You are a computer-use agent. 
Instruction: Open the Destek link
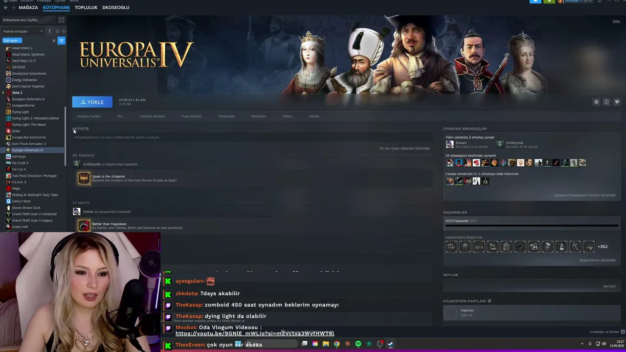(x=314, y=116)
